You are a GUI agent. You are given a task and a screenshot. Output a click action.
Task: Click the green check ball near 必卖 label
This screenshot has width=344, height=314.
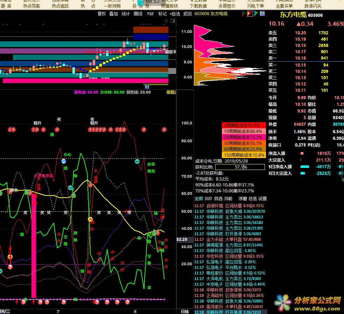click(x=137, y=162)
